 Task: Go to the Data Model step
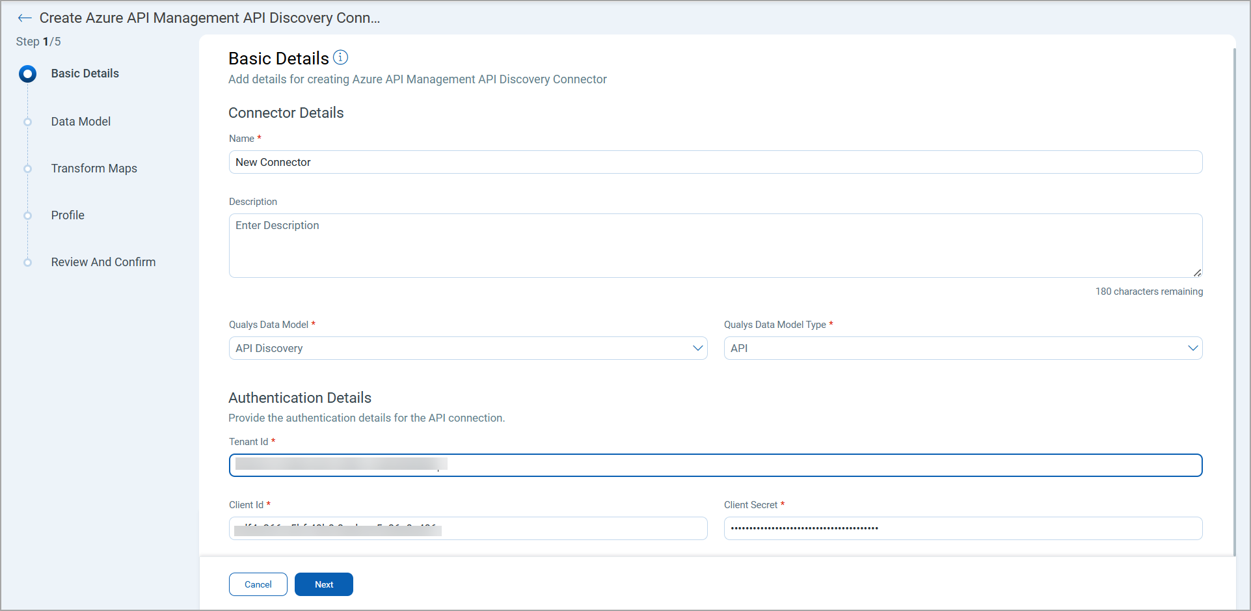point(81,122)
